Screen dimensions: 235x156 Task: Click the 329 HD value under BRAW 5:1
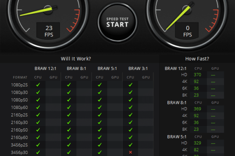(x=198, y=143)
